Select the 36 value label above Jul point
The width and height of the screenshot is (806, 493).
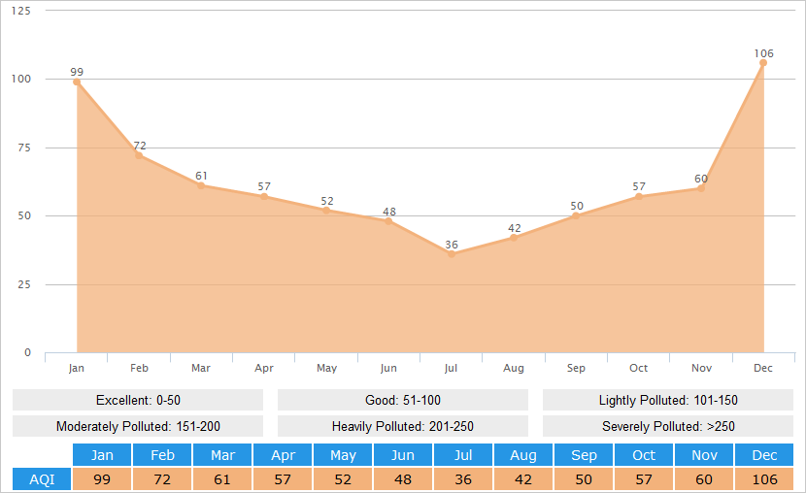coord(452,245)
